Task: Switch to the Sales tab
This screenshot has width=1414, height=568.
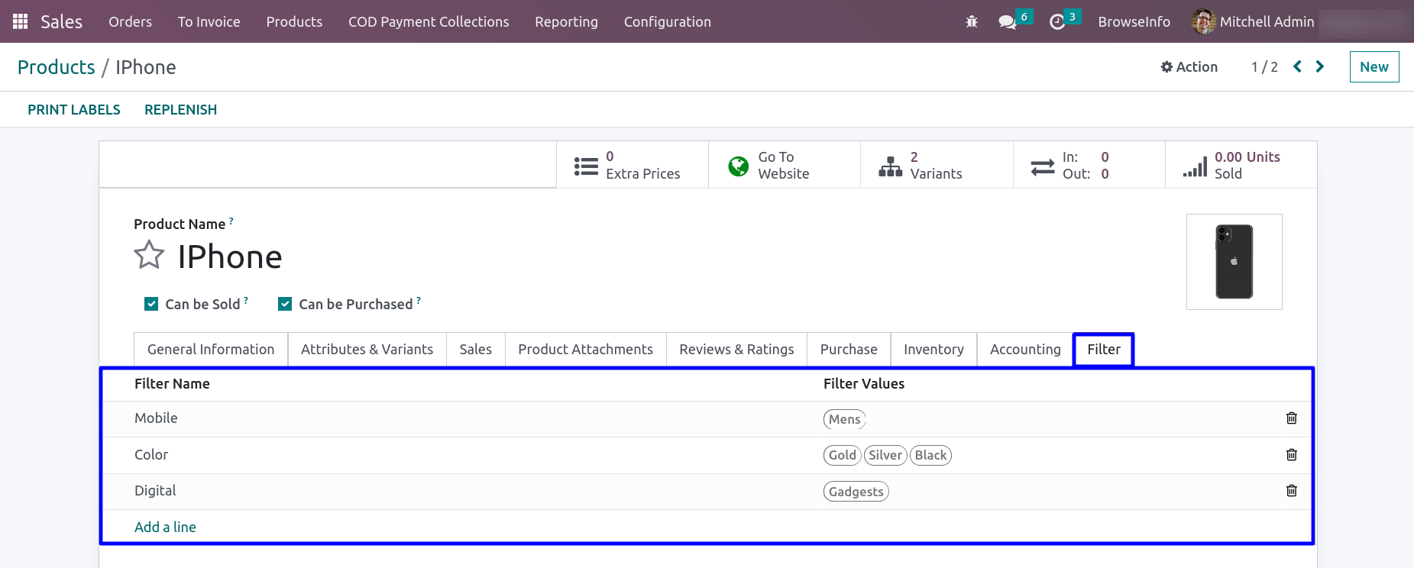Action: tap(475, 349)
